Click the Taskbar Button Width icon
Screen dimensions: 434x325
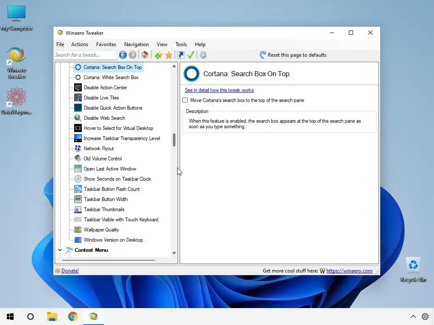tap(78, 199)
